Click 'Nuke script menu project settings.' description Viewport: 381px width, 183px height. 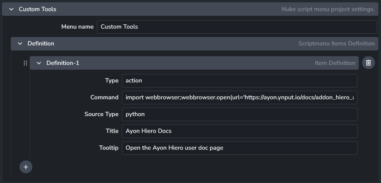click(x=328, y=9)
